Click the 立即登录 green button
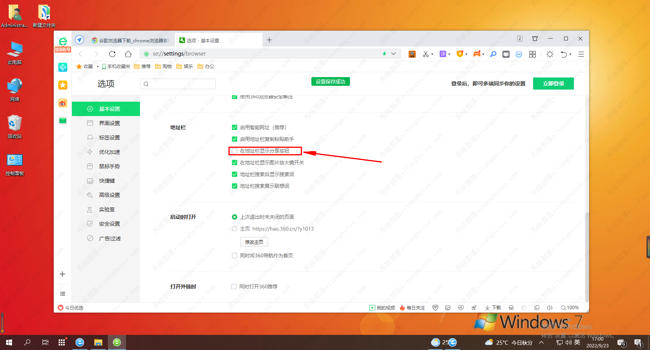 pyautogui.click(x=553, y=84)
